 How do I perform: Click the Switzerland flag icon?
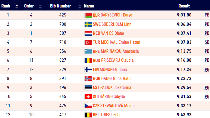pyautogui.click(x=88, y=96)
